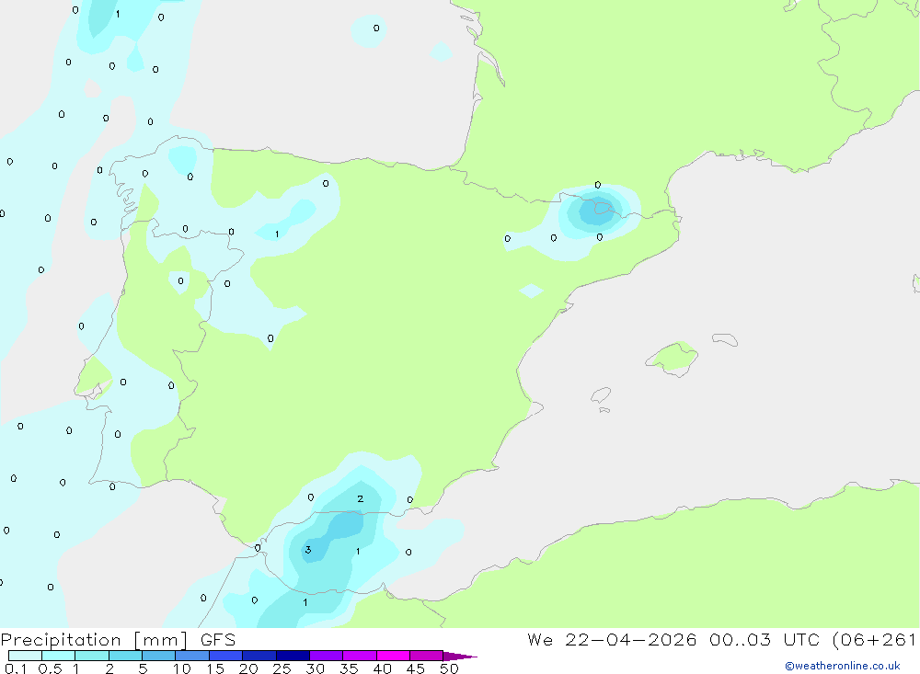Select the 0.5–1 mm legend swatch
Image resolution: width=920 pixels, height=674 pixels.
pyautogui.click(x=58, y=656)
